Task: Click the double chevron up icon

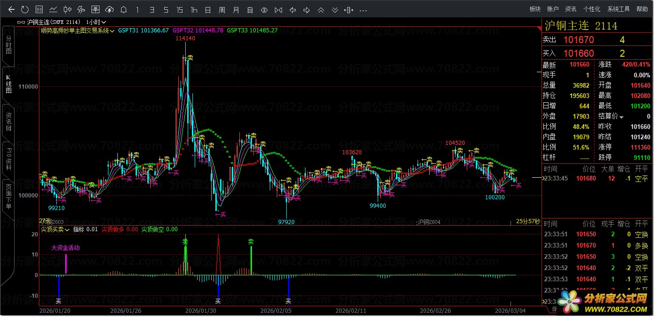Action: 321,9
